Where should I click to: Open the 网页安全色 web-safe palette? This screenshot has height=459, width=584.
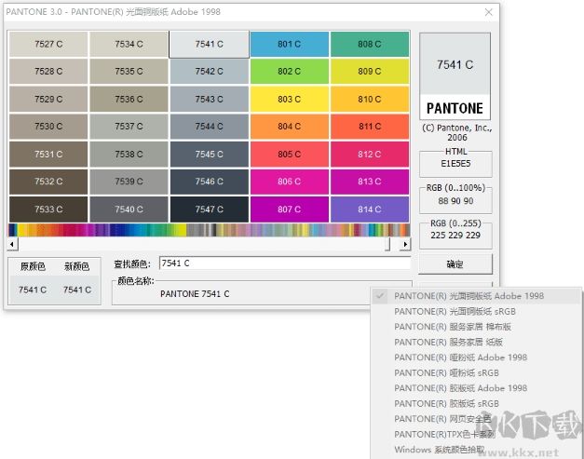pyautogui.click(x=441, y=419)
